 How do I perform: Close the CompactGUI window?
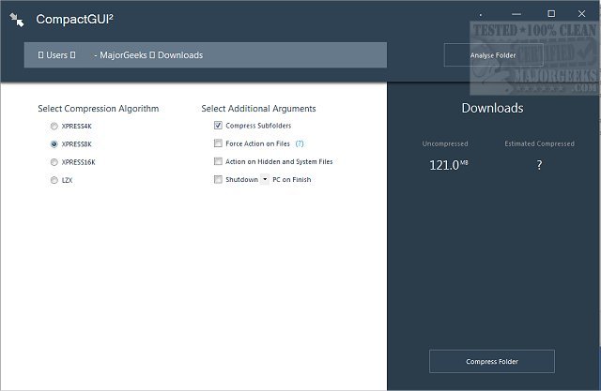(x=581, y=14)
